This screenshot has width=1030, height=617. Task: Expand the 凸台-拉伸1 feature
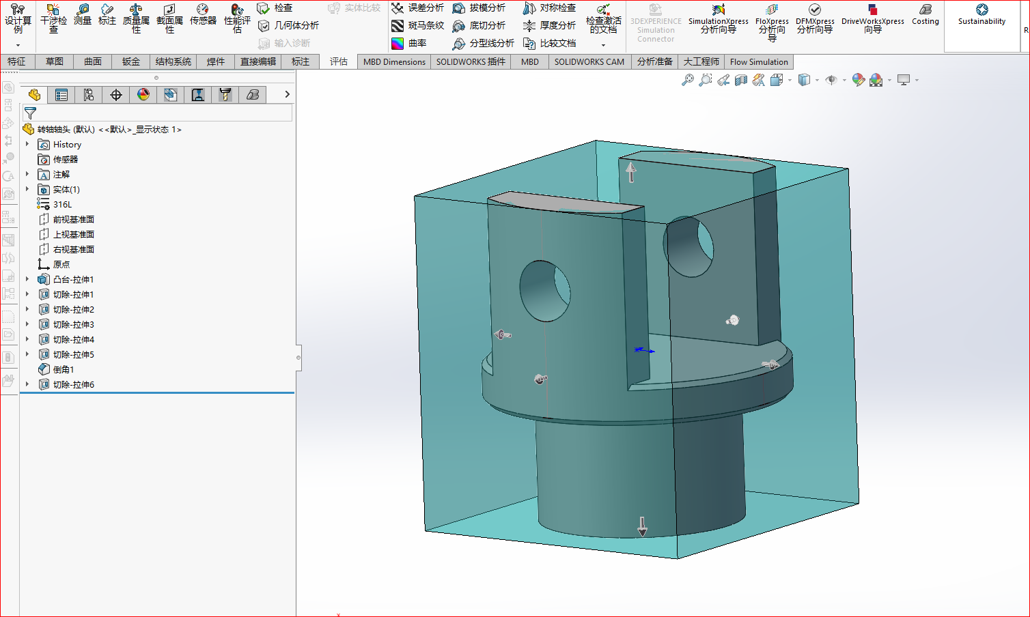[27, 279]
